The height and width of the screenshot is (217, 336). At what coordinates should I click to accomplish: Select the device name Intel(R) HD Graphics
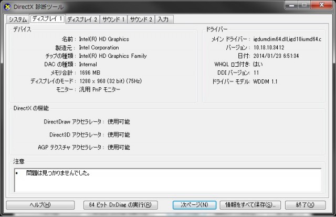click(104, 39)
